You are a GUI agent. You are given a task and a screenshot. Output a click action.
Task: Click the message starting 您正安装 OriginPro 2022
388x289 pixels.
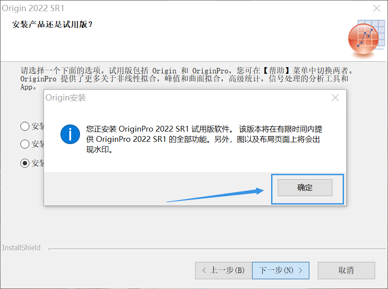(x=204, y=139)
